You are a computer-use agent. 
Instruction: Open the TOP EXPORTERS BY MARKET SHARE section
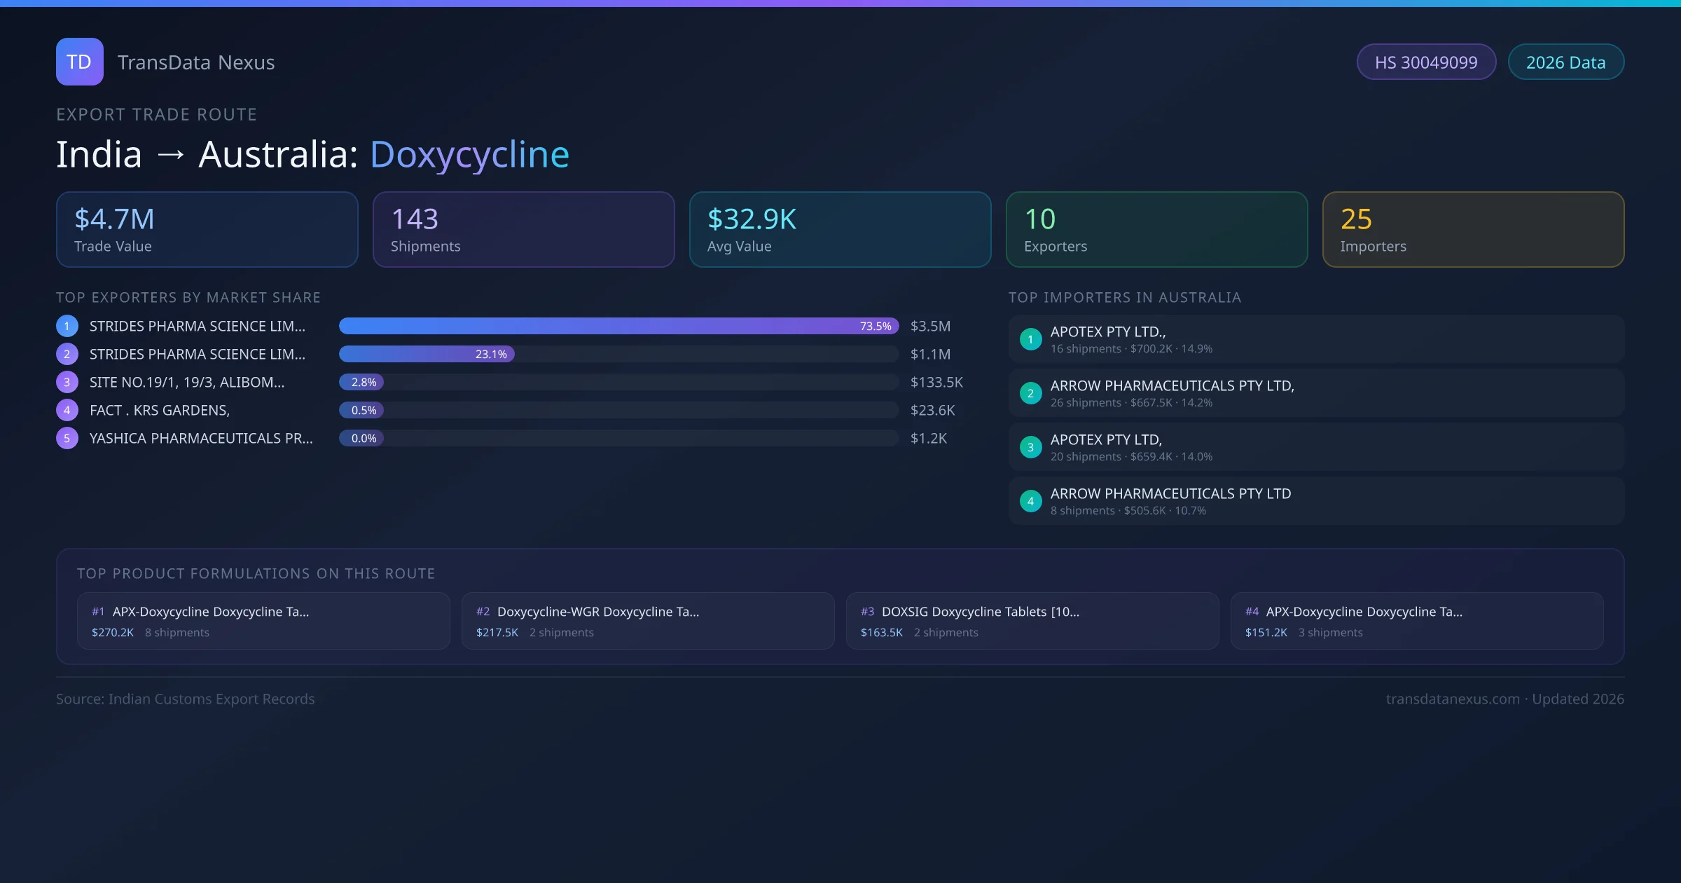tap(188, 297)
